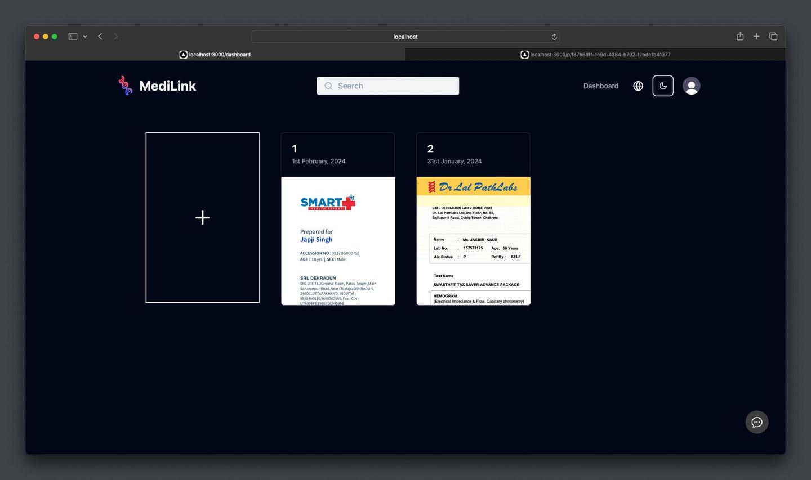
Task: Go to the Dashboard link
Action: click(x=600, y=86)
